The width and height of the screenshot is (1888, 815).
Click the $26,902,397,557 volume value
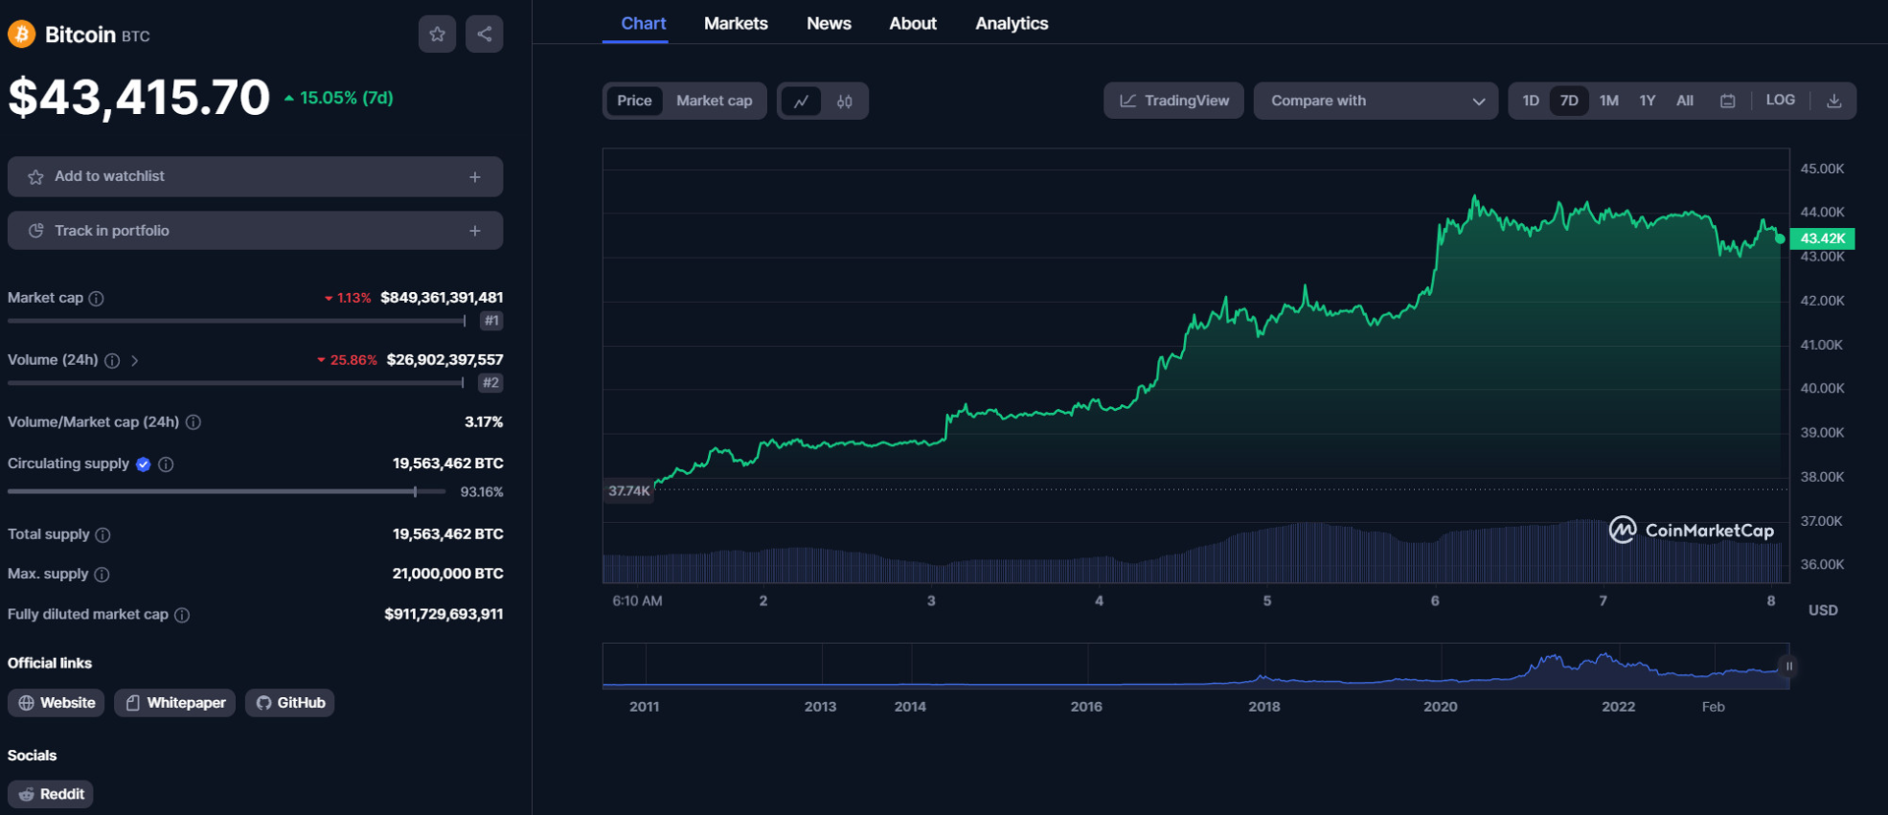pos(444,360)
